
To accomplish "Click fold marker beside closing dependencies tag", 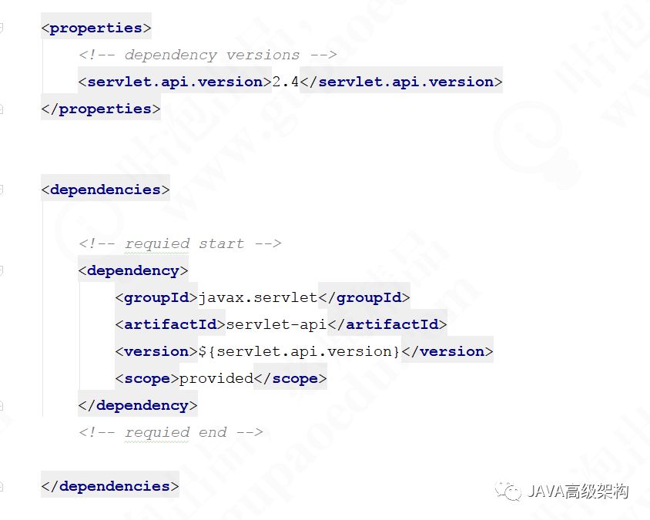I will (2, 486).
